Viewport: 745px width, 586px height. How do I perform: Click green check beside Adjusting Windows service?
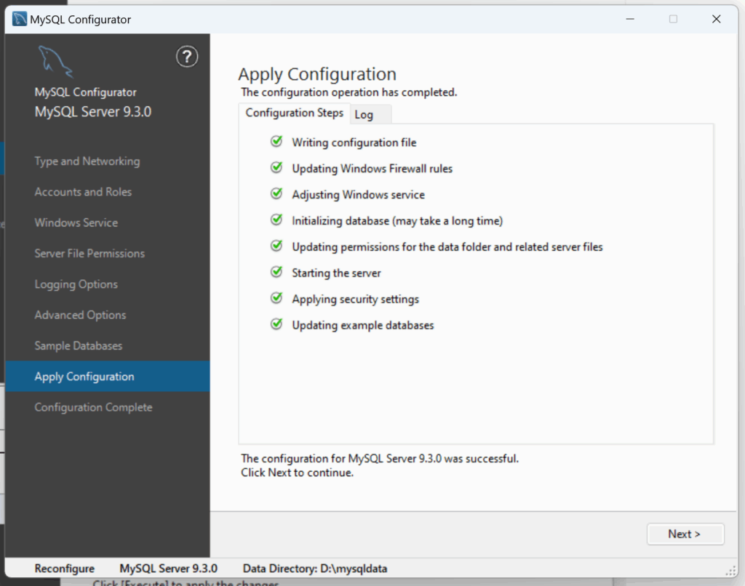(276, 194)
